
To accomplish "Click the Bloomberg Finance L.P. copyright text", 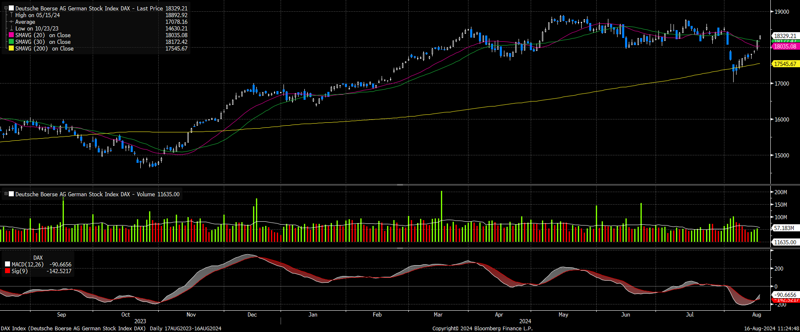I will [x=483, y=329].
